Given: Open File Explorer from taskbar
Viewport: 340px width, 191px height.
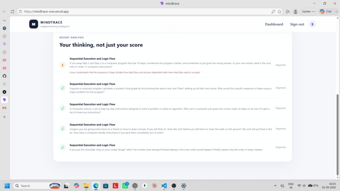Looking at the screenshot, I should pyautogui.click(x=86, y=186).
